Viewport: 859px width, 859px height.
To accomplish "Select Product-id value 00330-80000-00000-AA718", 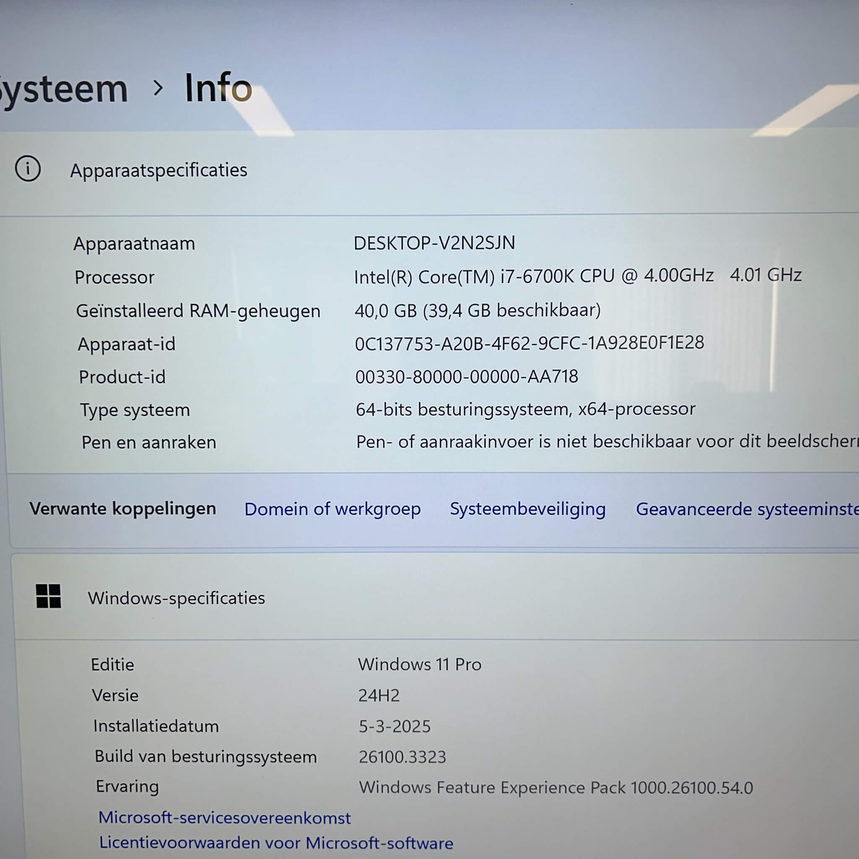I will 467,377.
